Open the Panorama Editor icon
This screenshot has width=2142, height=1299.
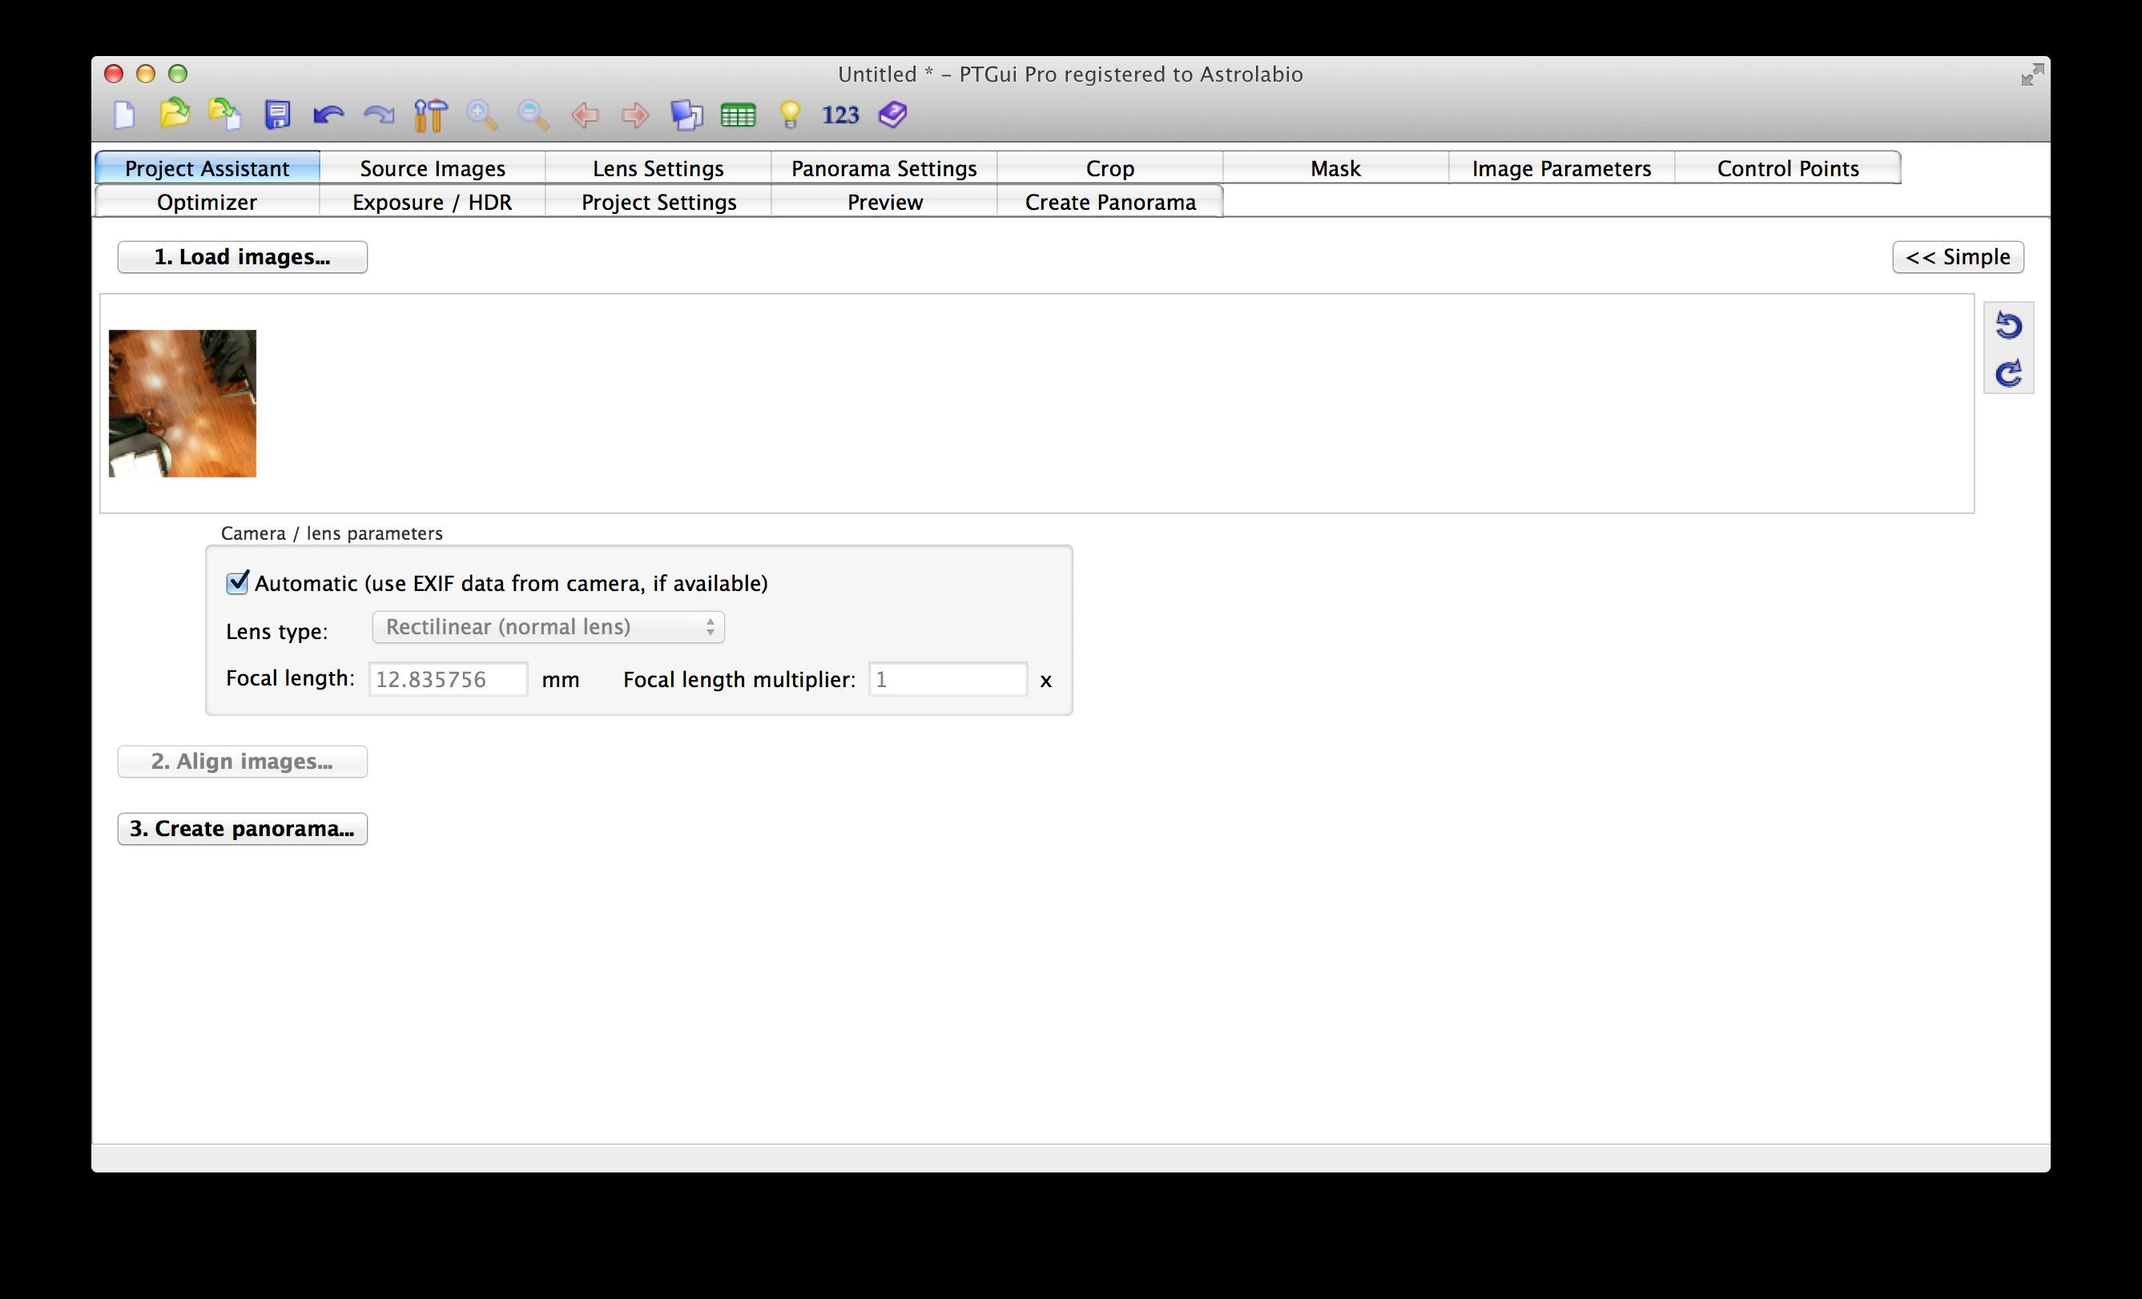pyautogui.click(x=686, y=115)
